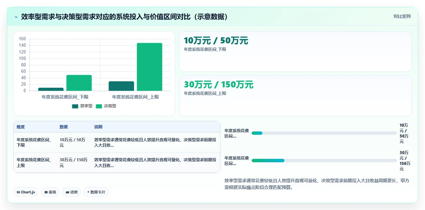Click the 效率型 bar for 上限

click(121, 86)
